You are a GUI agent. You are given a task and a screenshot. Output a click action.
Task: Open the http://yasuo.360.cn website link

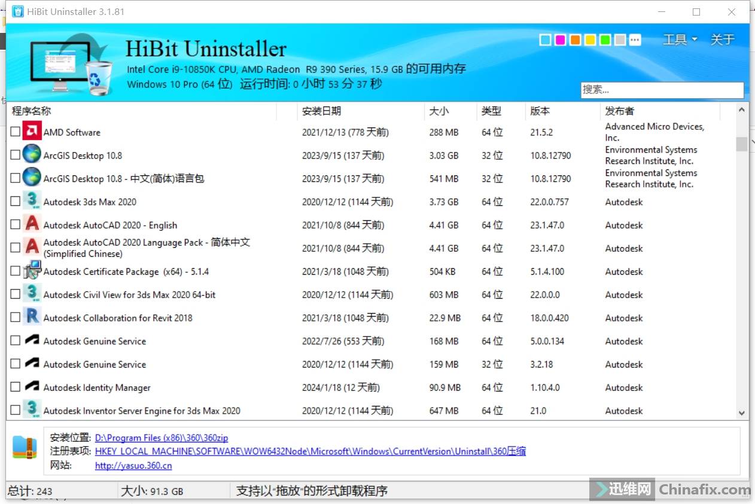[x=133, y=465]
